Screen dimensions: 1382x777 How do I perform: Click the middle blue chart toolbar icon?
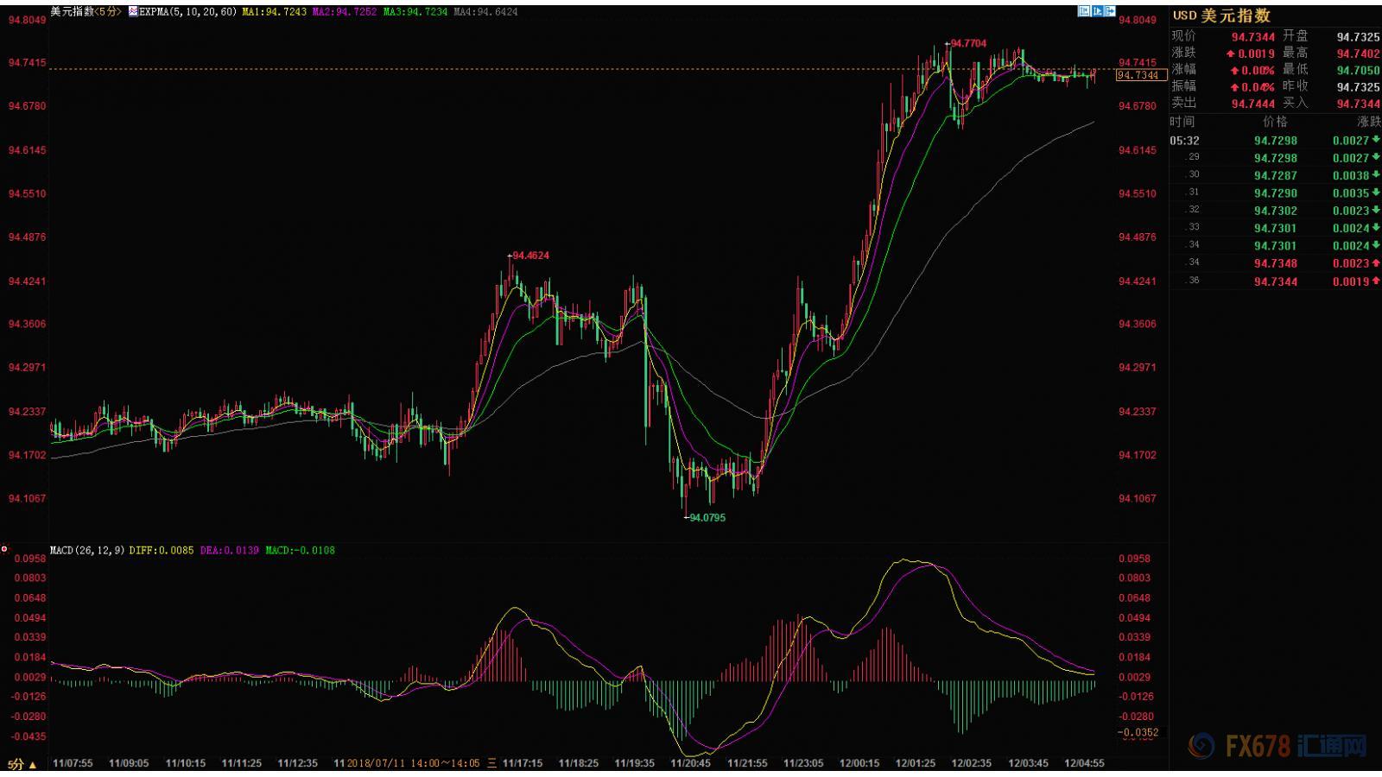pos(1097,11)
